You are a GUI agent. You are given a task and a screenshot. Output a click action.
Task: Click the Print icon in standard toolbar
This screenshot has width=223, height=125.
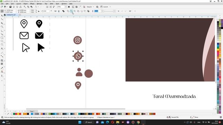click(21, 7)
